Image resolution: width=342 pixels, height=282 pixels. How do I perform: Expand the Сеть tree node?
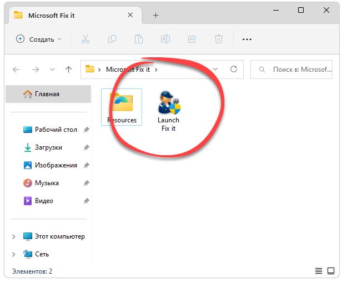coord(13,254)
